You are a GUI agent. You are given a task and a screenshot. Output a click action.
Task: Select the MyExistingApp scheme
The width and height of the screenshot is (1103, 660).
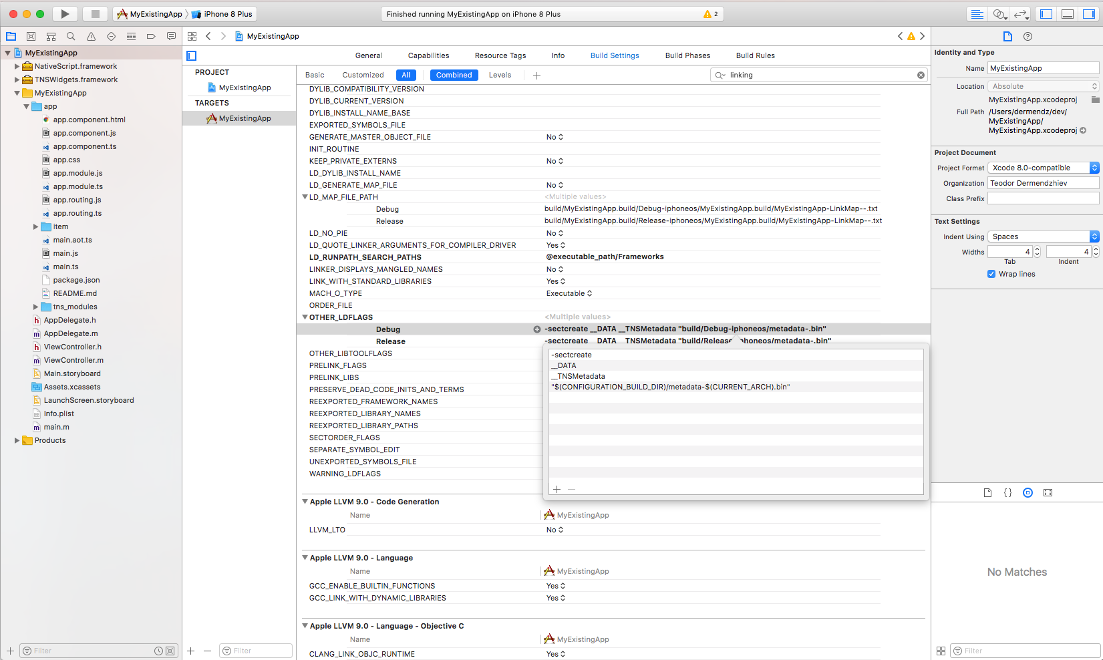[x=150, y=14]
